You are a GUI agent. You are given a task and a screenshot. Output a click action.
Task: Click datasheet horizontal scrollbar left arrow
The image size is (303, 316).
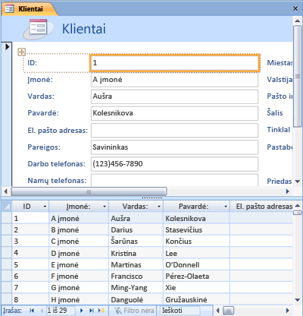click(x=217, y=311)
